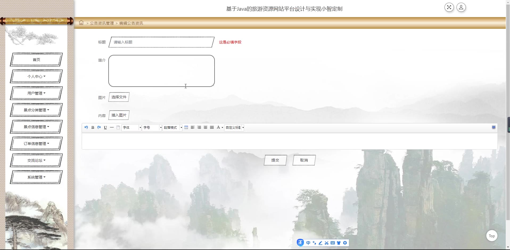Click the home icon in the breadcrumb
The width and height of the screenshot is (510, 250).
(81, 23)
